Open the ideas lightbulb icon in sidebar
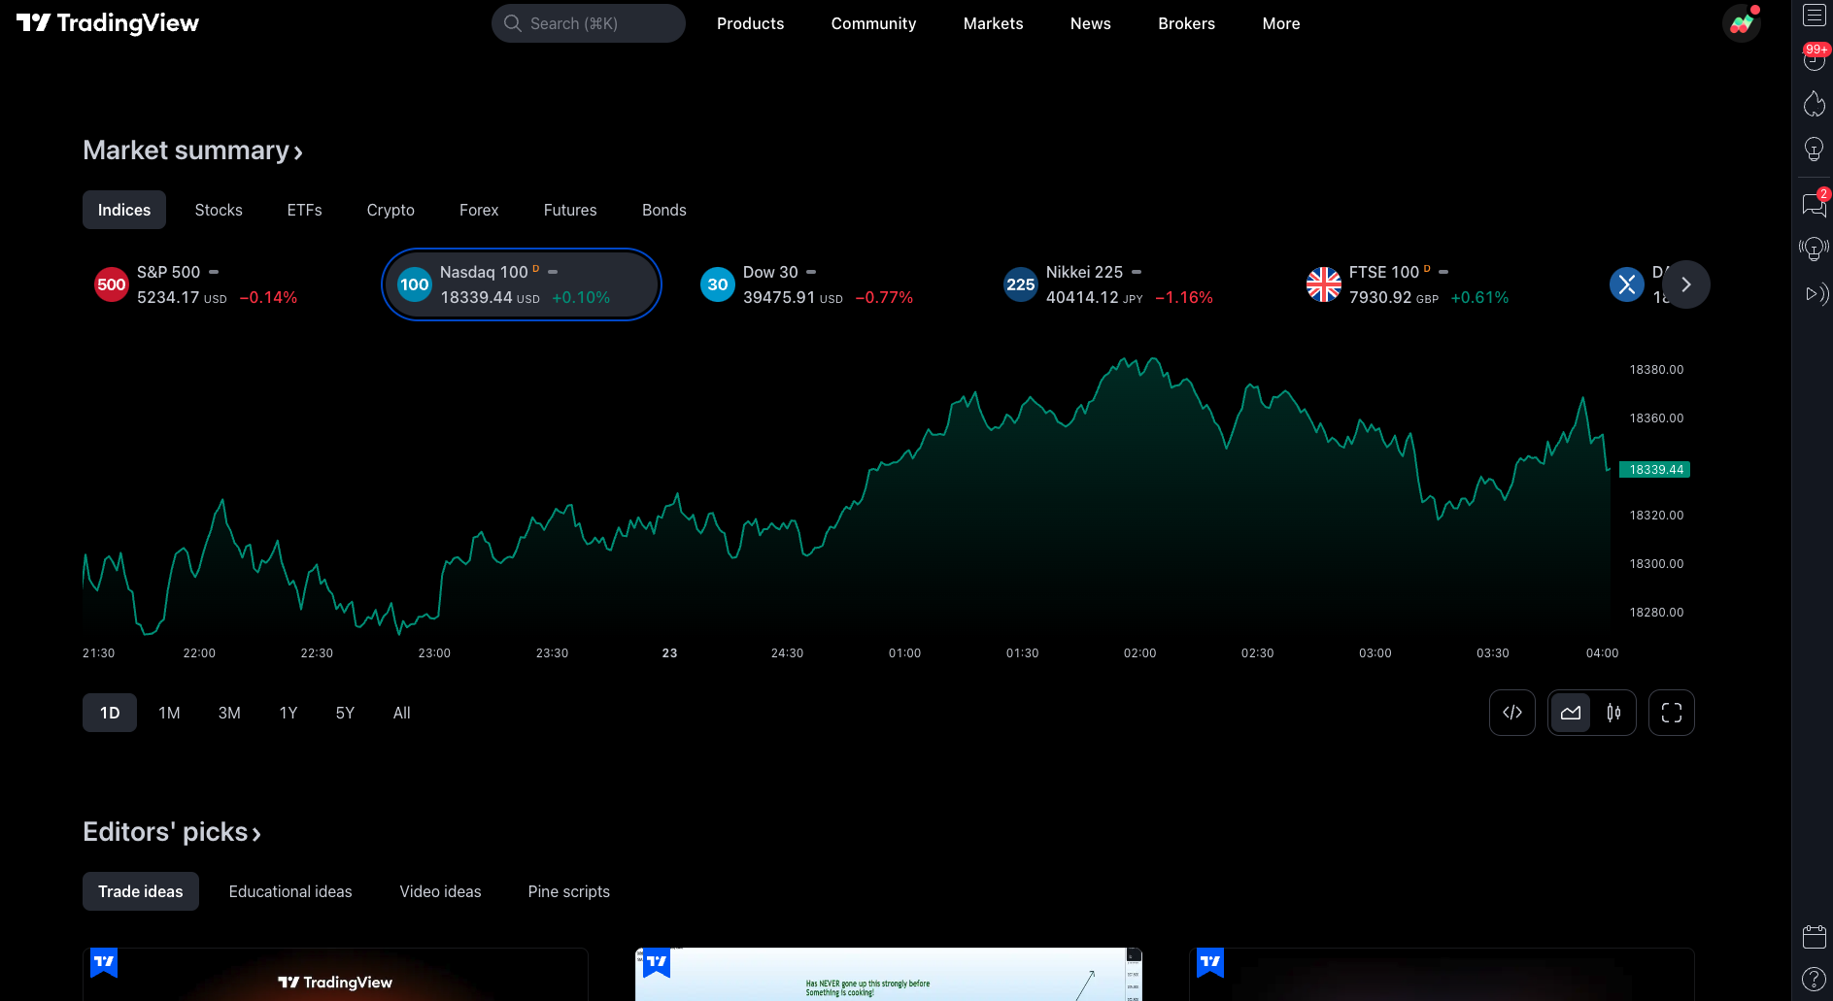Image resolution: width=1833 pixels, height=1001 pixels. click(1814, 150)
